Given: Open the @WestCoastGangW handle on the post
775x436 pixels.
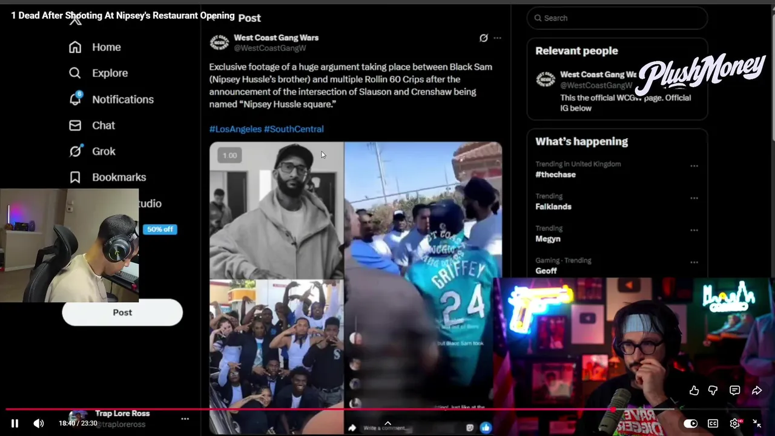Looking at the screenshot, I should tap(270, 48).
